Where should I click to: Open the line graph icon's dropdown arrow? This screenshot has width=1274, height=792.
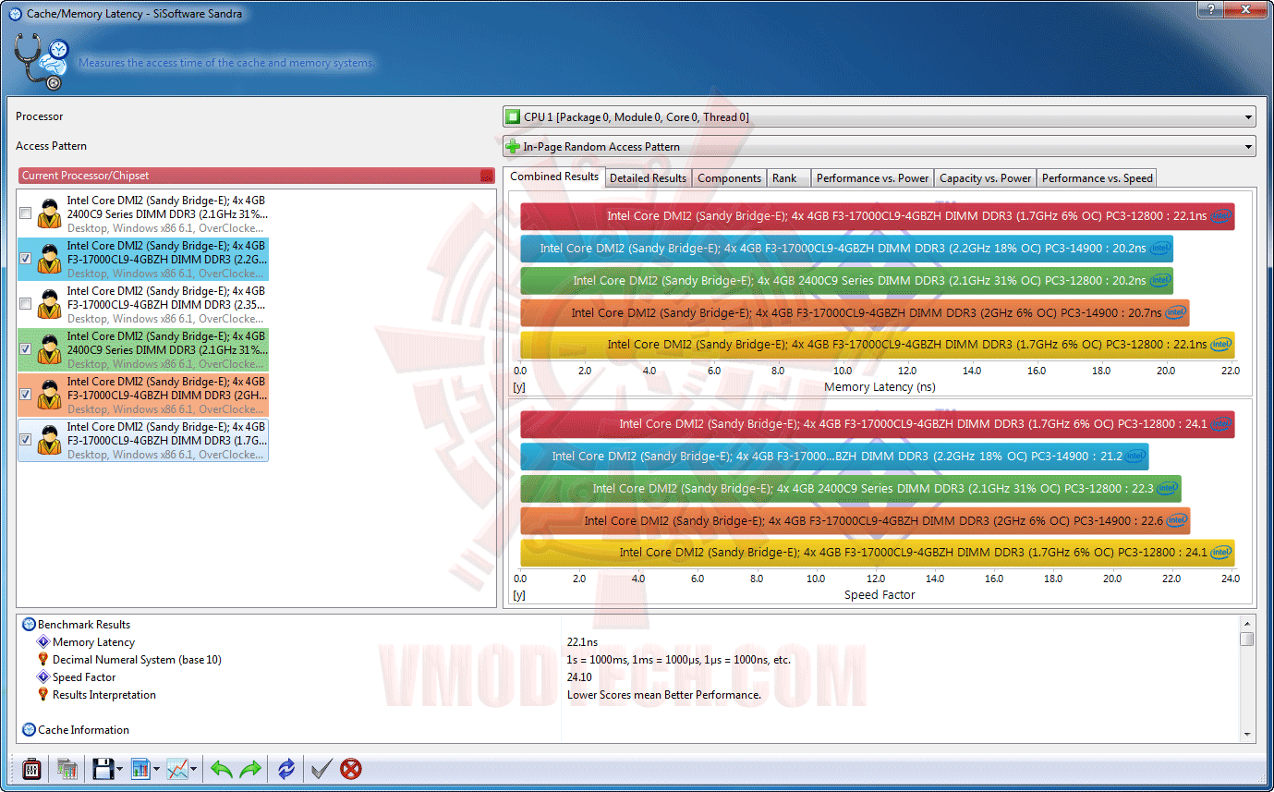pos(193,769)
